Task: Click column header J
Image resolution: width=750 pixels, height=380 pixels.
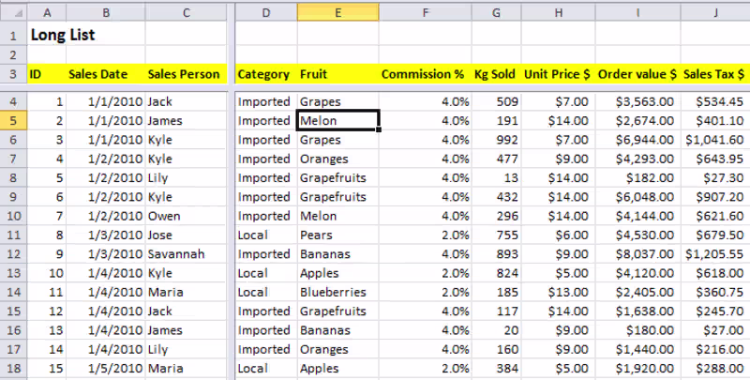Action: point(714,12)
